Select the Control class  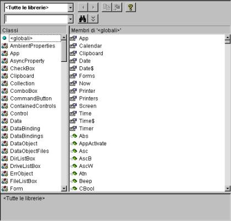click(19, 113)
